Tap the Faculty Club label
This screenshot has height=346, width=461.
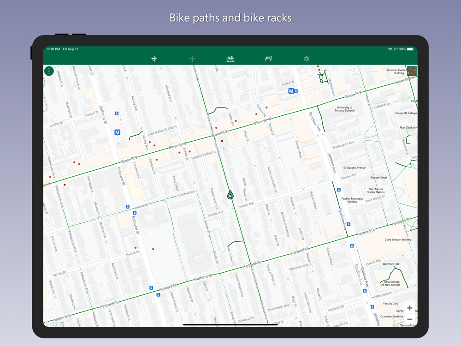click(391, 304)
